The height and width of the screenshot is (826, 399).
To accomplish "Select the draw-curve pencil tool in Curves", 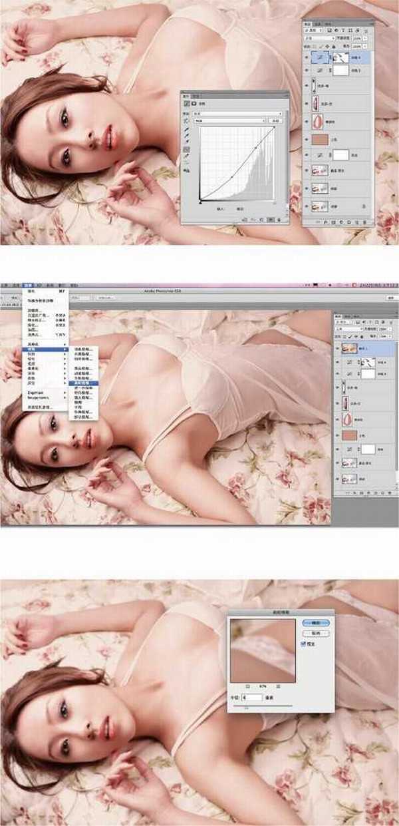I will tap(186, 157).
